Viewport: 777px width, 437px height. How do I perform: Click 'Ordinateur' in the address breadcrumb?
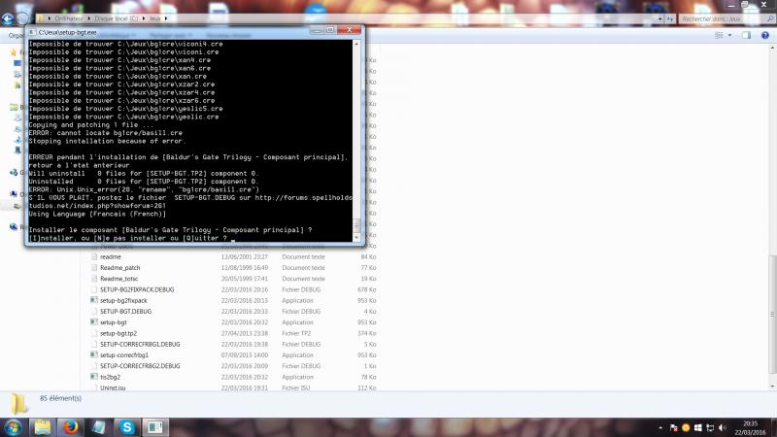pos(69,18)
